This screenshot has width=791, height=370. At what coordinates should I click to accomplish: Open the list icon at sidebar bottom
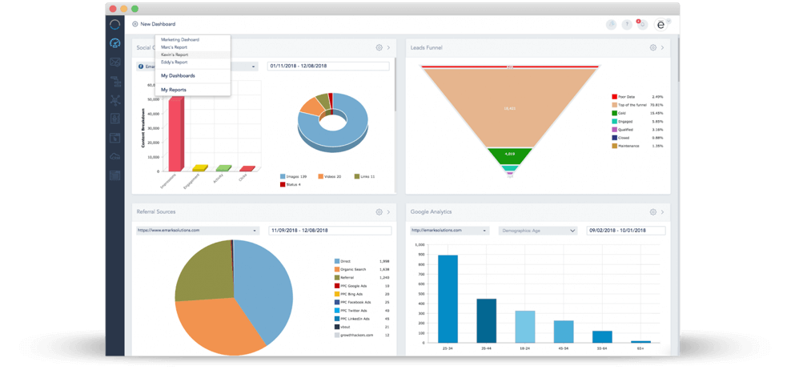click(115, 175)
